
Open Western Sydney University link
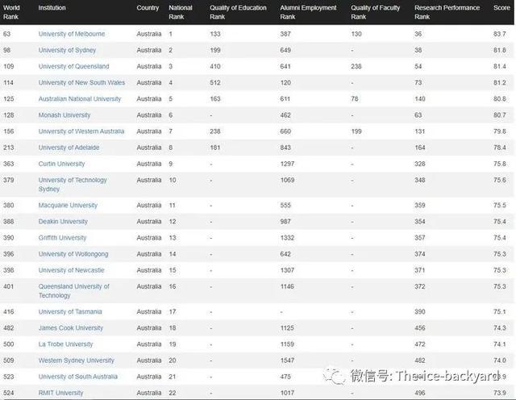(76, 360)
